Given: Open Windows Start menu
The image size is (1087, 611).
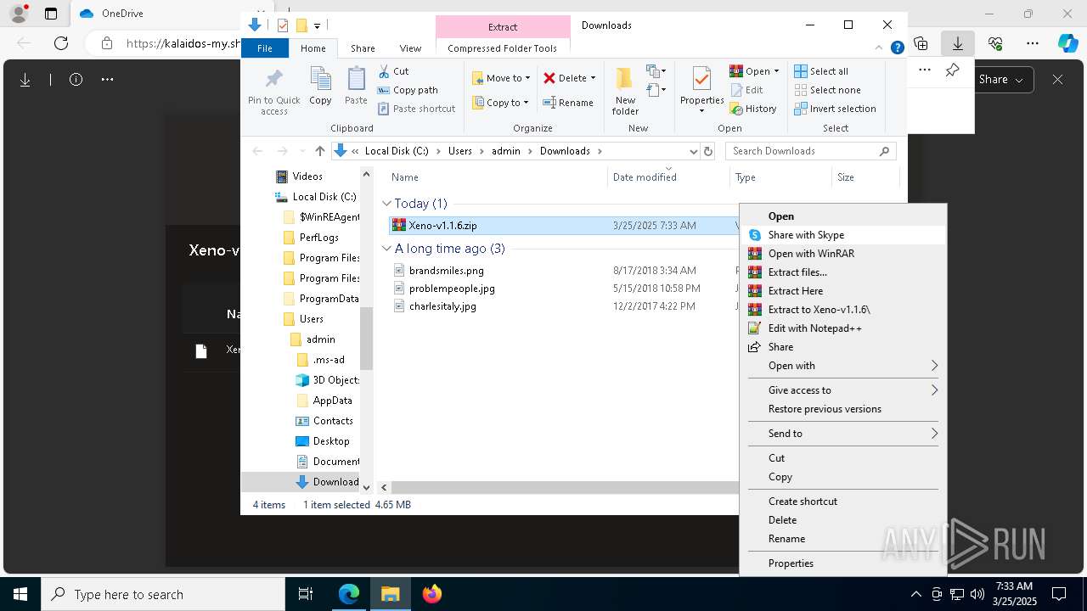Looking at the screenshot, I should coord(20,594).
